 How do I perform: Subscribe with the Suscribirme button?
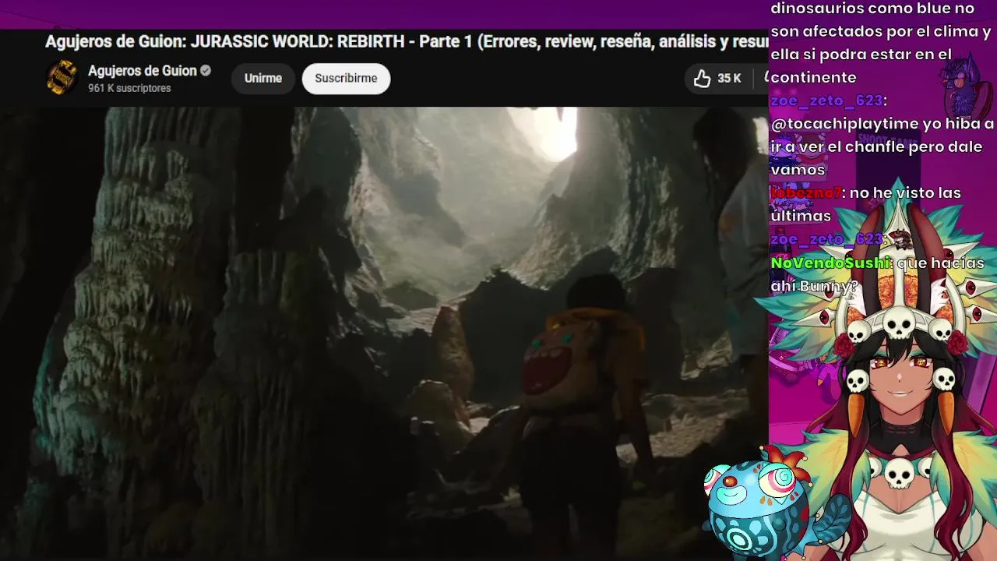[346, 78]
